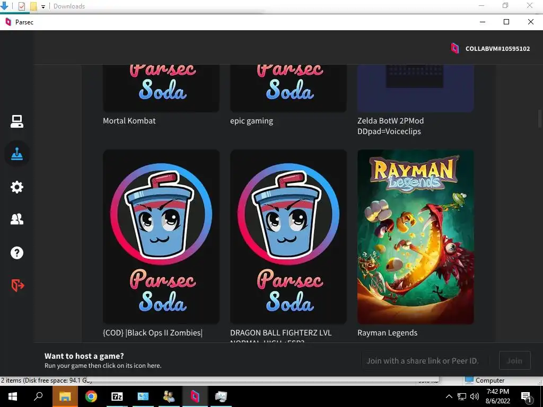Open Parsec settings gear icon

16,187
